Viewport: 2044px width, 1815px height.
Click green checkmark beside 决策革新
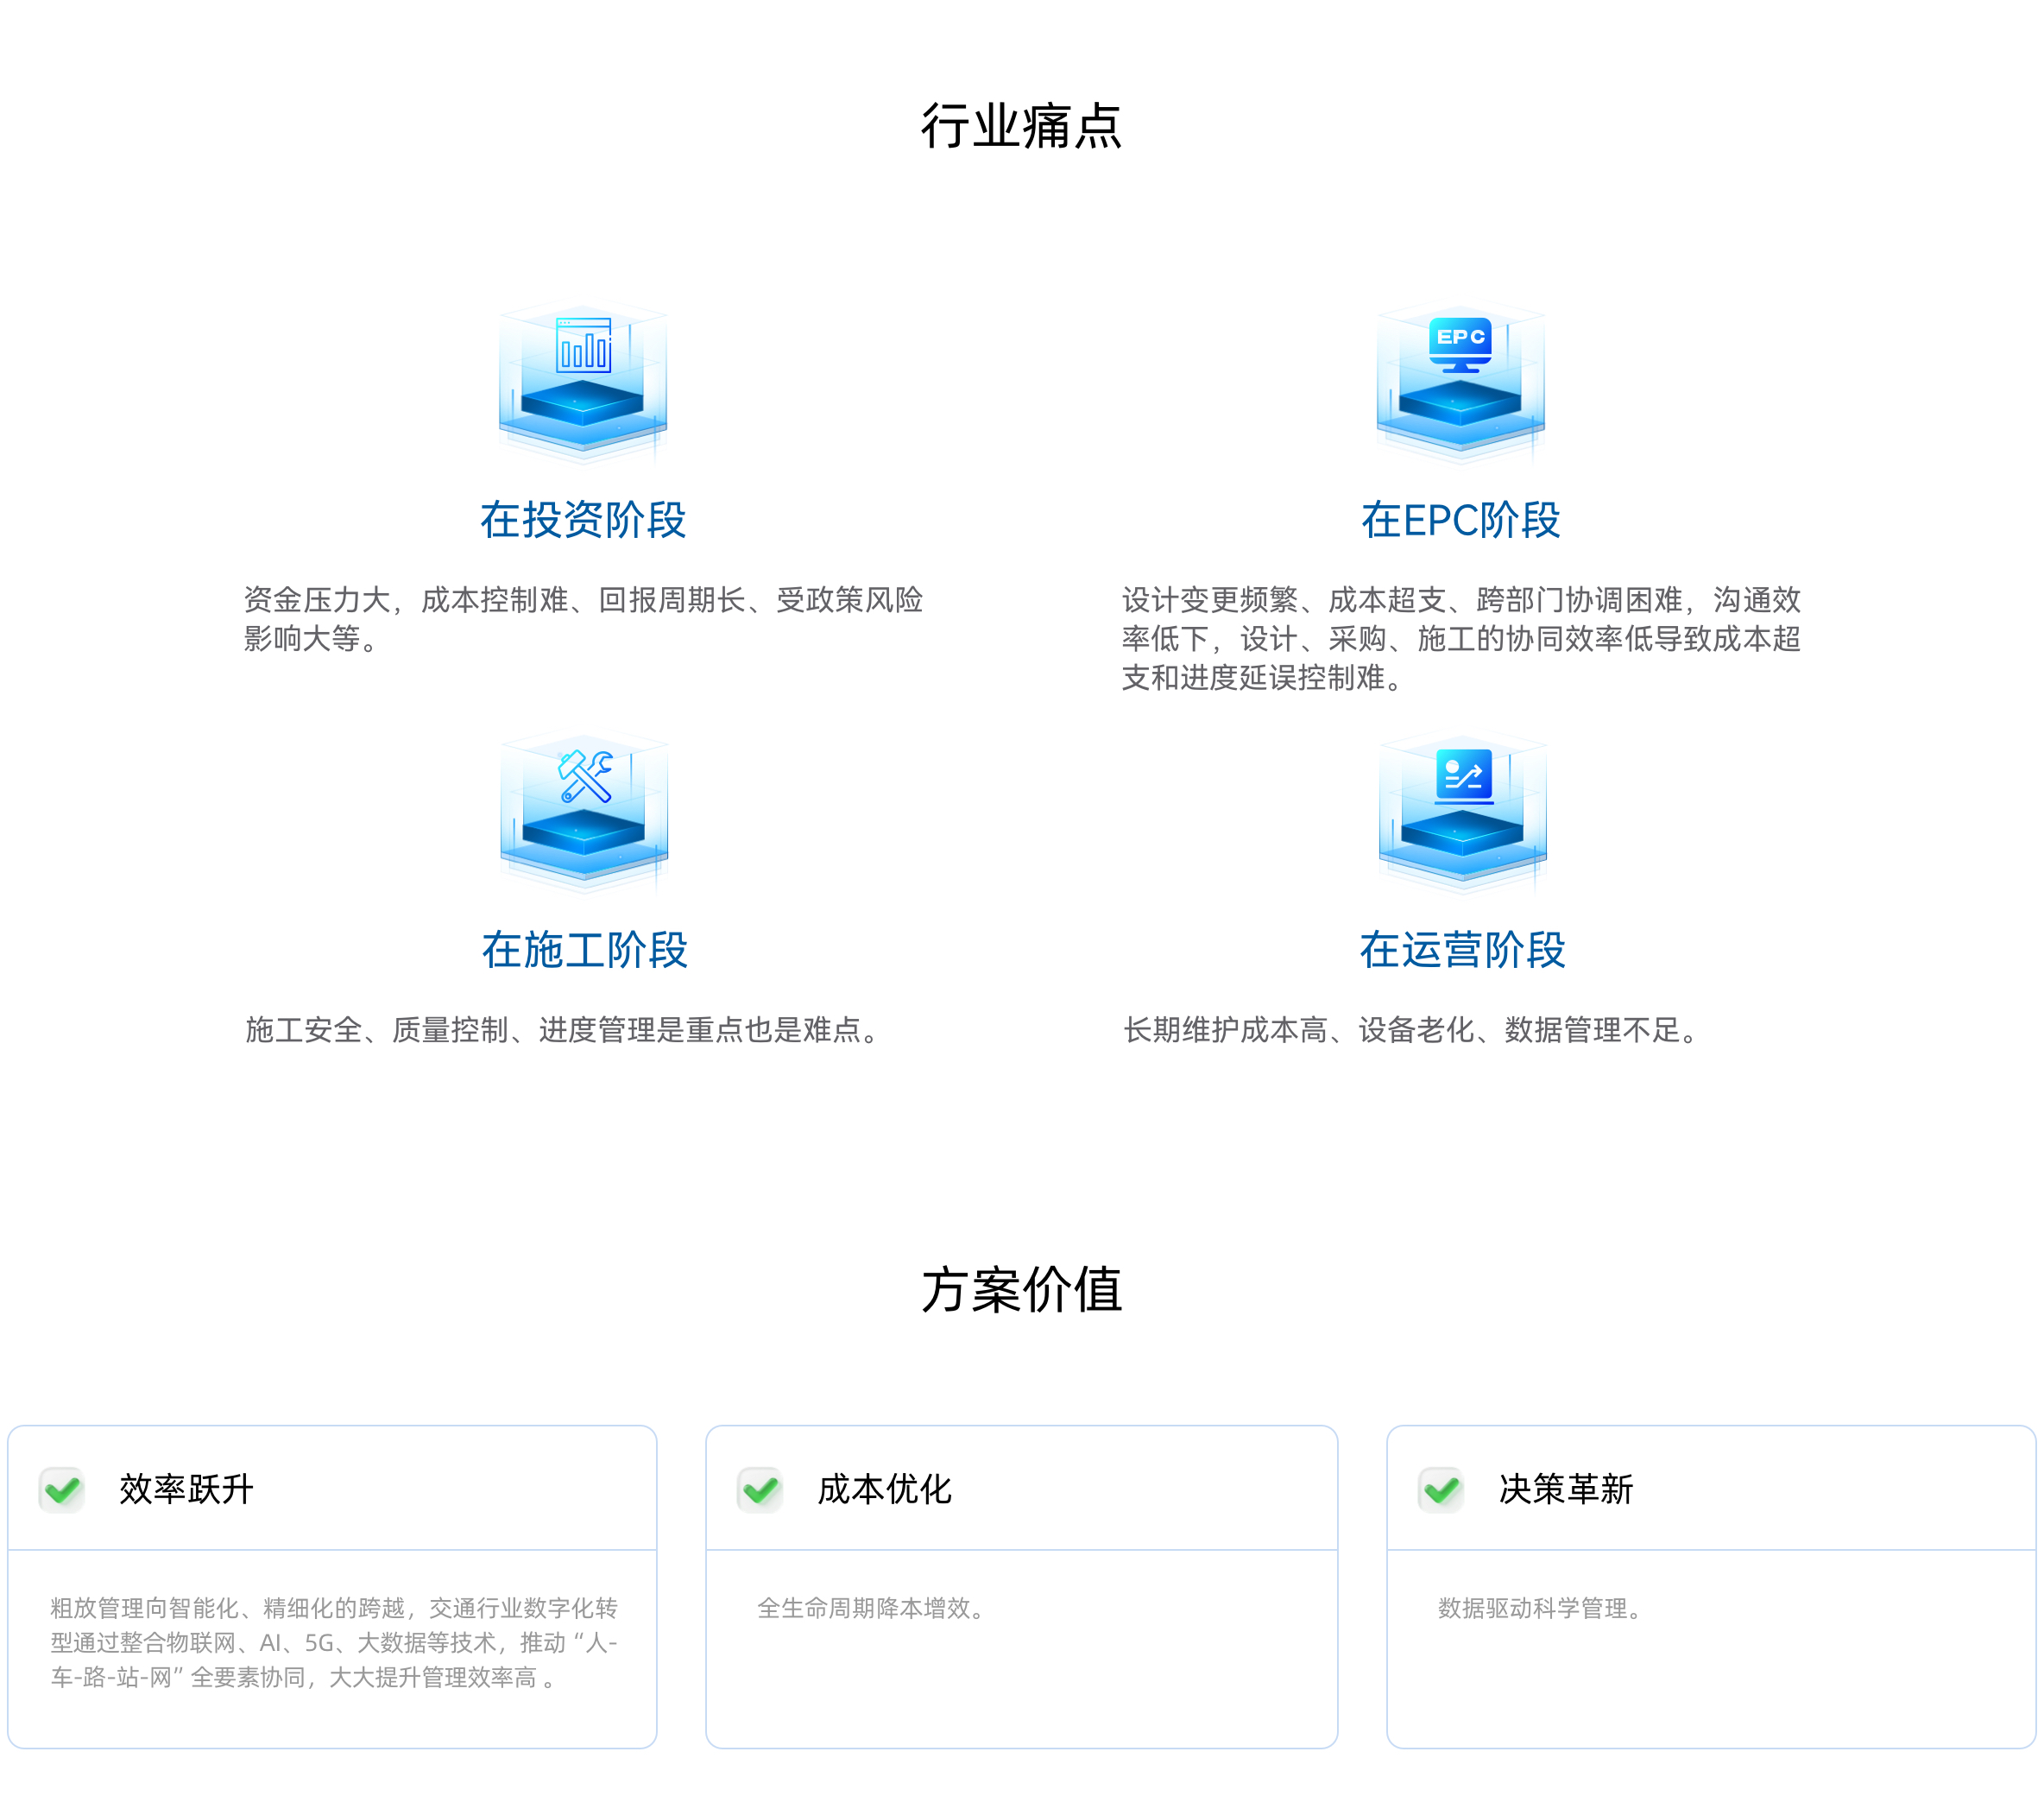(1441, 1489)
